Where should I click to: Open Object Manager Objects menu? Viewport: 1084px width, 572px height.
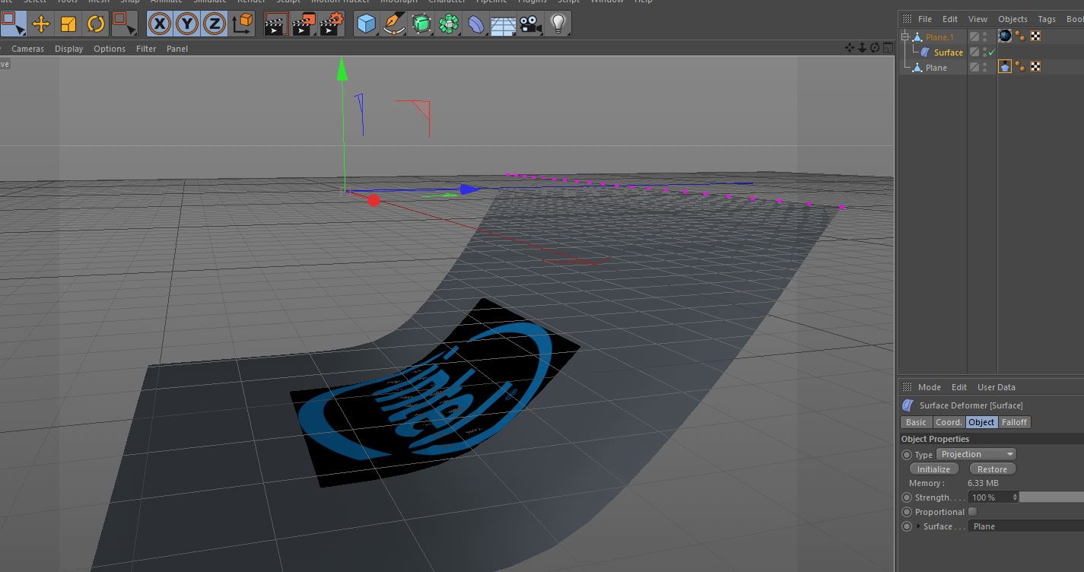click(x=1012, y=19)
